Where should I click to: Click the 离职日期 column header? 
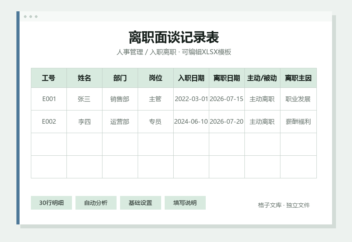pyautogui.click(x=227, y=78)
